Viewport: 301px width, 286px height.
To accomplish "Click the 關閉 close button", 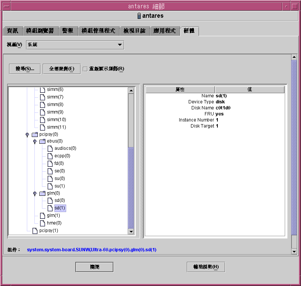I will [x=95, y=267].
